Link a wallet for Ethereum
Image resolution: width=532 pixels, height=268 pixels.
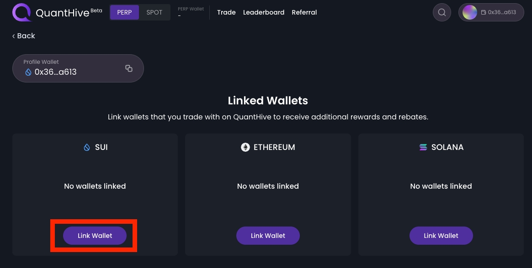[x=268, y=236]
